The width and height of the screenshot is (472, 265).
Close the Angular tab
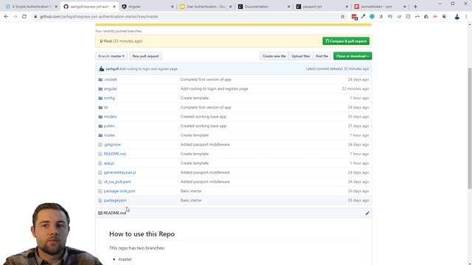[x=172, y=7]
